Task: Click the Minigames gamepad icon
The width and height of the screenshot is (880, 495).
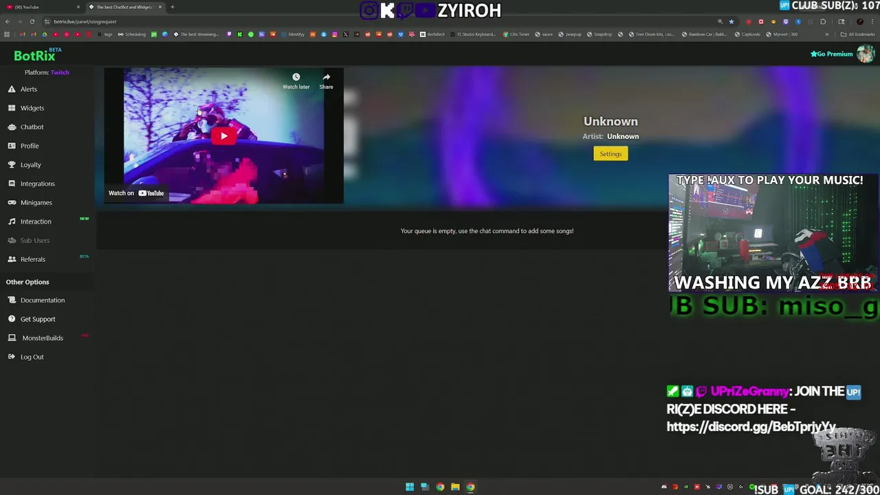Action: pos(12,203)
